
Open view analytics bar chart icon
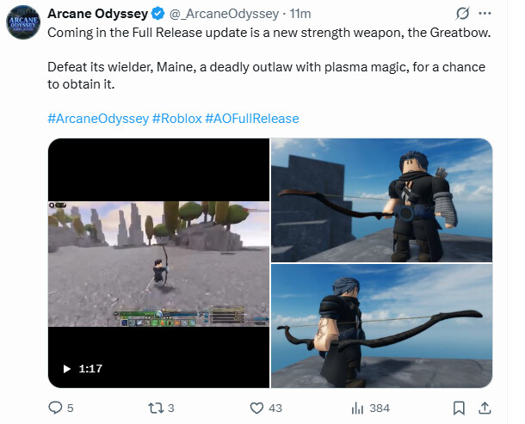point(357,409)
